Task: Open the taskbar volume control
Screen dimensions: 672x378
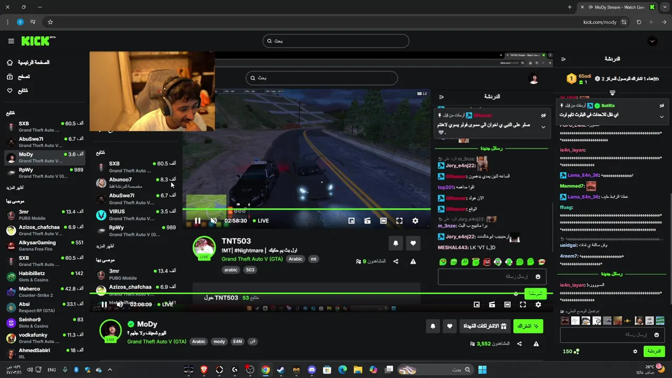Action: [29, 370]
